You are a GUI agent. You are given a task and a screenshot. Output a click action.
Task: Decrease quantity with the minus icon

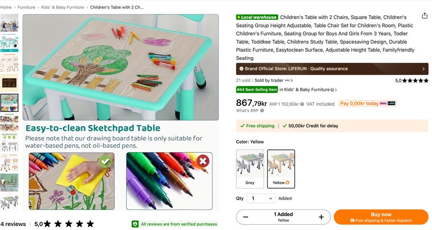point(246,217)
